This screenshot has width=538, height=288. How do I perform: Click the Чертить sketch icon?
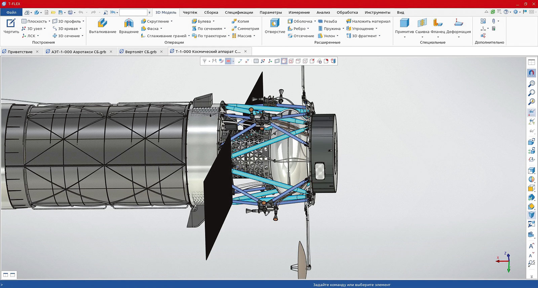(x=11, y=23)
